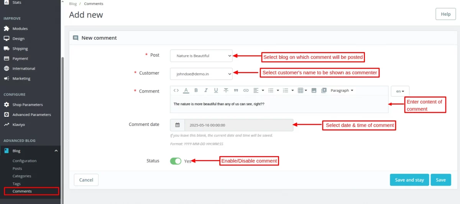Open Paragraph format dropdown
460x204 pixels.
click(342, 91)
